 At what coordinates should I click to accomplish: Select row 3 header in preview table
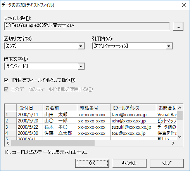[10, 127]
